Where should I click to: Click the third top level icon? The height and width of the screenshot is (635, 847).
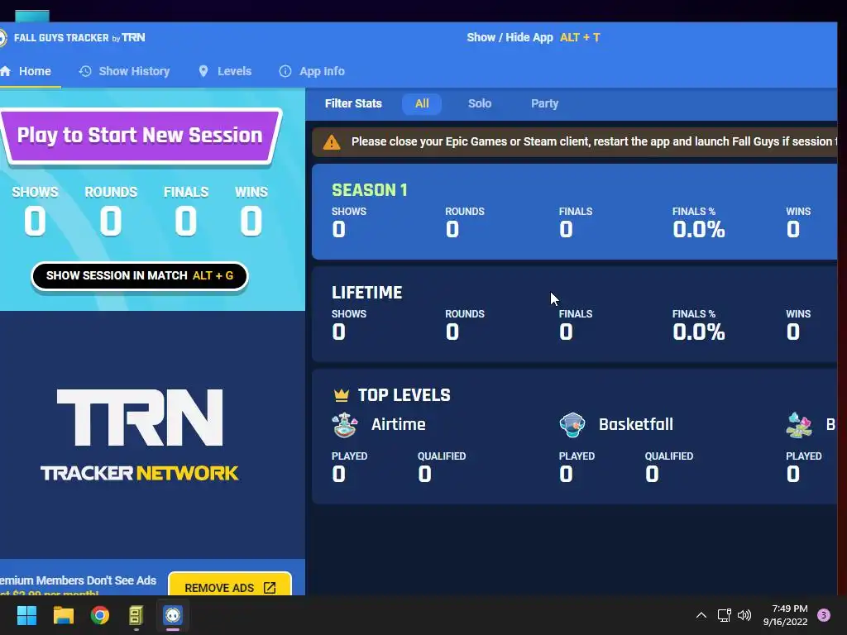click(800, 425)
